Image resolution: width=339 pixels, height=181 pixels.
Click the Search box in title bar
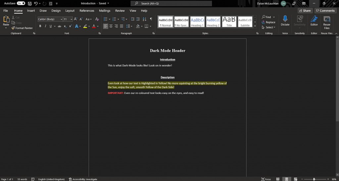(x=171, y=3)
